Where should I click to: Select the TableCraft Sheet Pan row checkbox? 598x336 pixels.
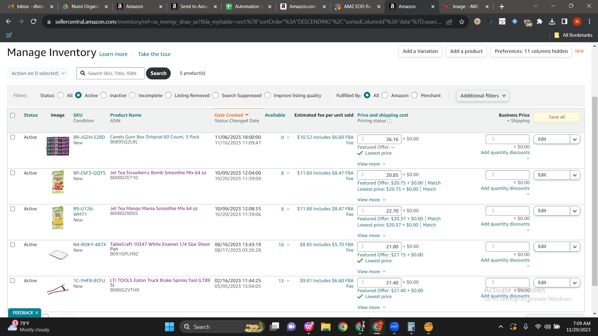[13, 245]
